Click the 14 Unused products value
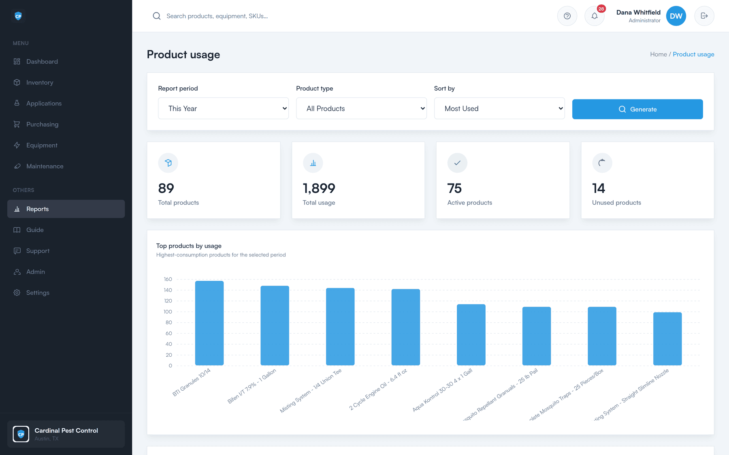 point(599,188)
